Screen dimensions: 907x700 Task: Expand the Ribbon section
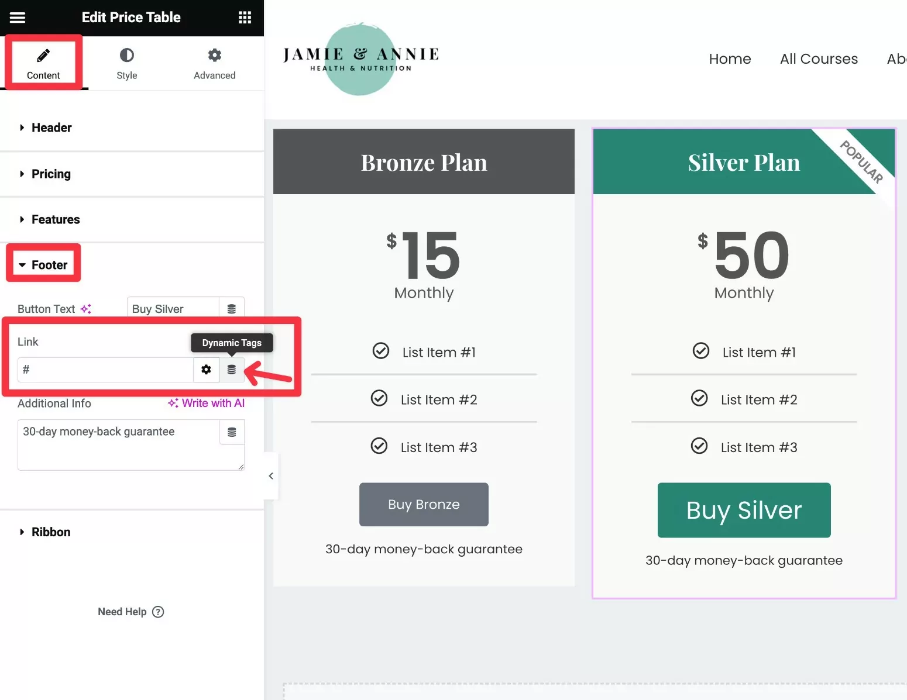pos(51,532)
